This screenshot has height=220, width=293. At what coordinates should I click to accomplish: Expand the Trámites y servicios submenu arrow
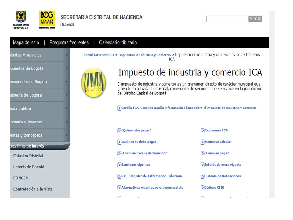(66, 55)
